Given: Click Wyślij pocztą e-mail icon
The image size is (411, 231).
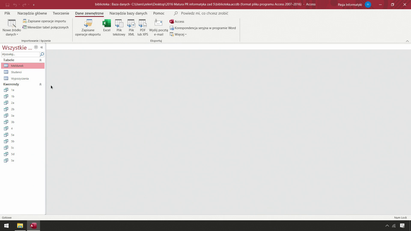Looking at the screenshot, I should [158, 27].
